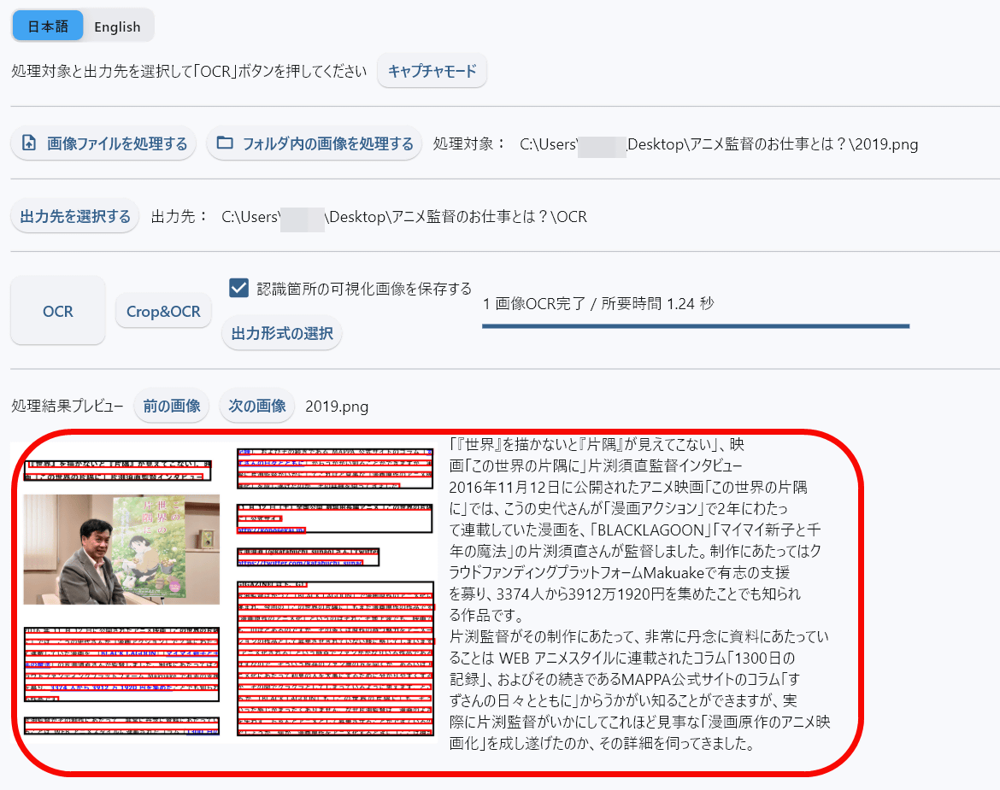
Task: Start recognition with the OCR button
Action: [x=58, y=311]
